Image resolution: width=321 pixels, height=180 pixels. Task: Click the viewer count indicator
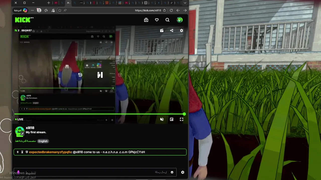pyautogui.click(x=17, y=30)
